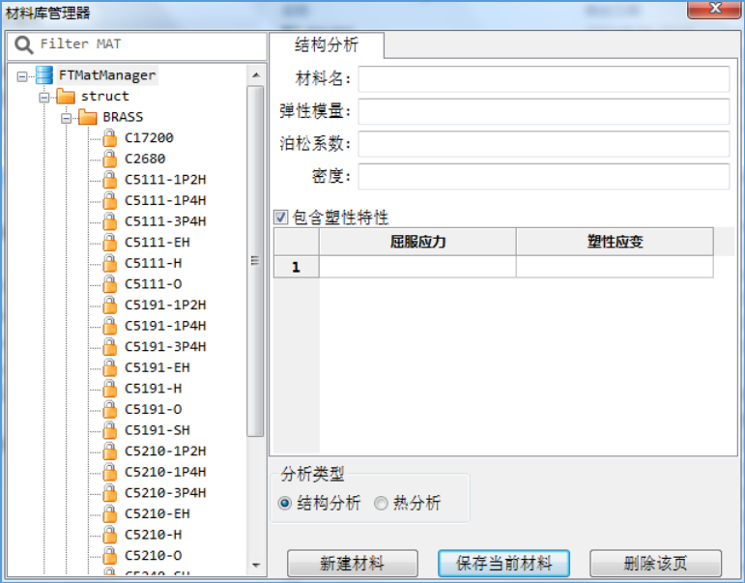The width and height of the screenshot is (745, 583).
Task: Click the lock icon beside C2680
Action: point(109,159)
